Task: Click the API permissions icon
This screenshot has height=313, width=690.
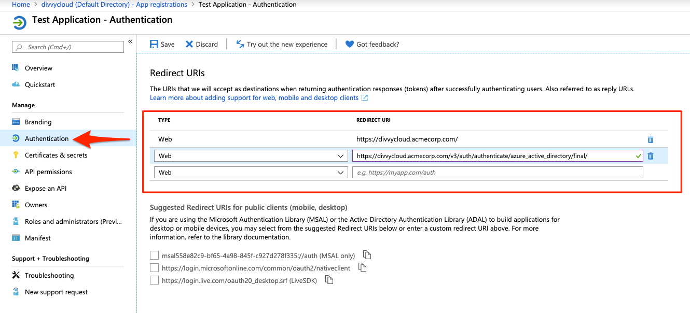Action: coord(16,172)
